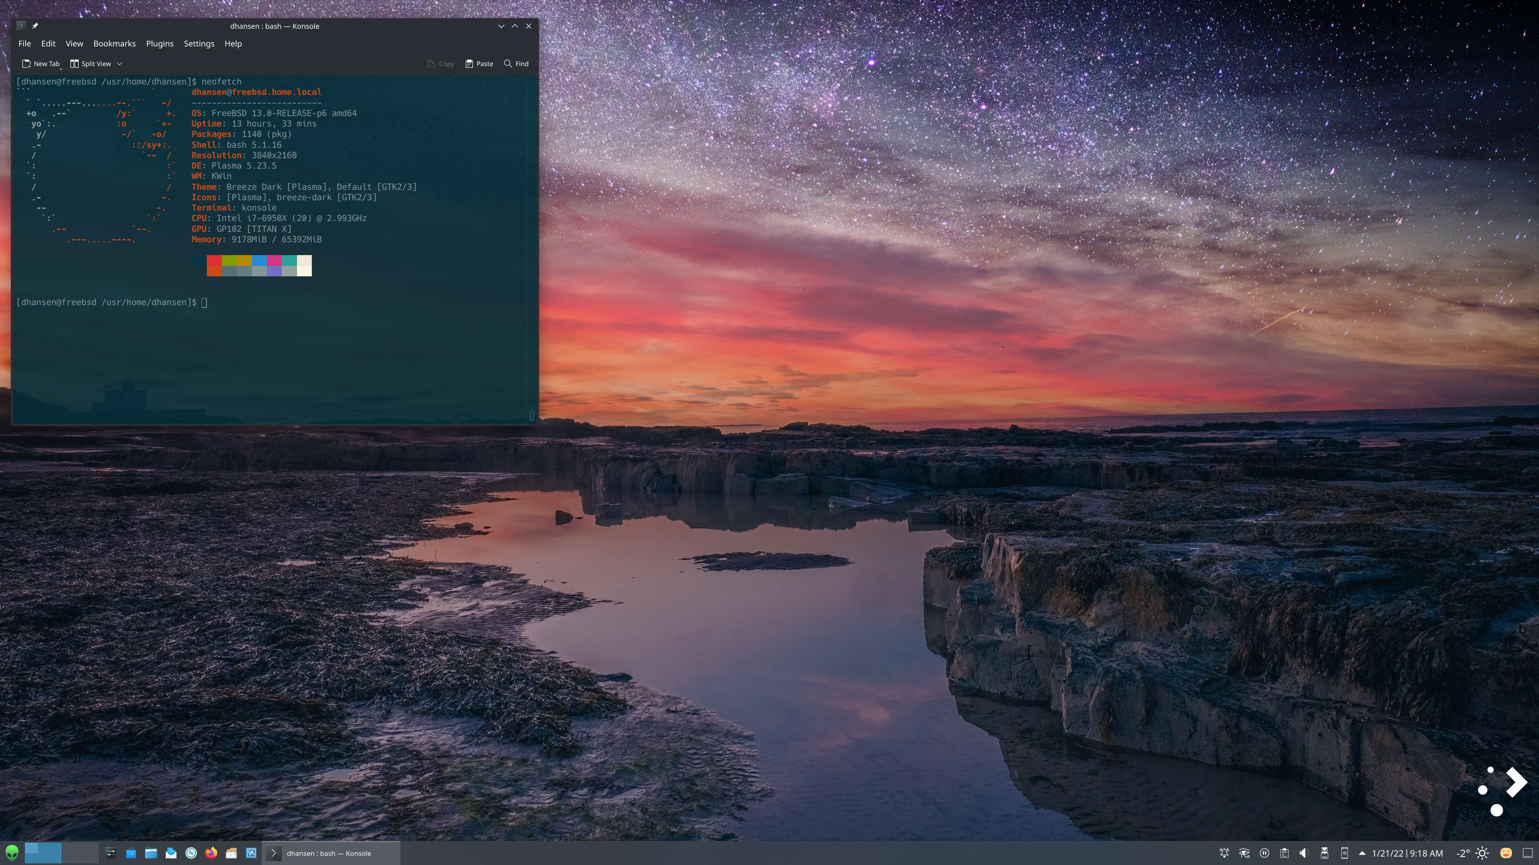Open the removable devices USB tray icon
Image resolution: width=1539 pixels, height=865 pixels.
[x=1324, y=853]
